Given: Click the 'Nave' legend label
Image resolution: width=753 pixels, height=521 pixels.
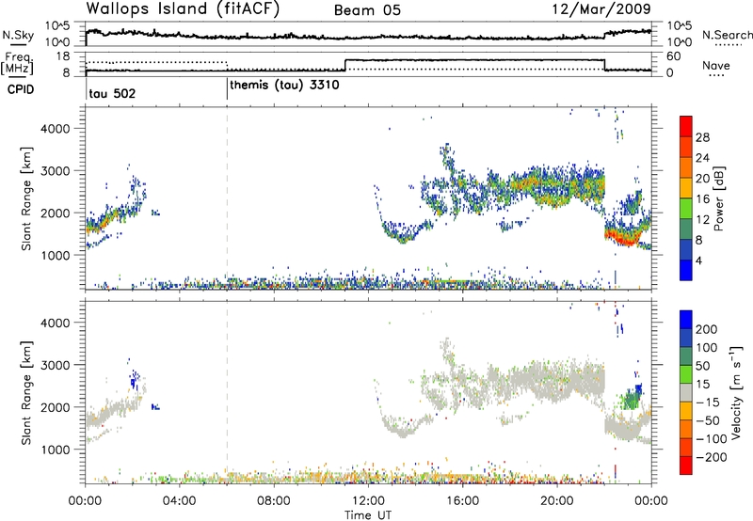Looking at the screenshot, I should [716, 65].
